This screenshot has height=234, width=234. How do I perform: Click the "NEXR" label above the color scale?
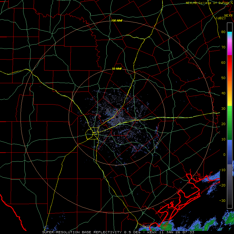229,16
